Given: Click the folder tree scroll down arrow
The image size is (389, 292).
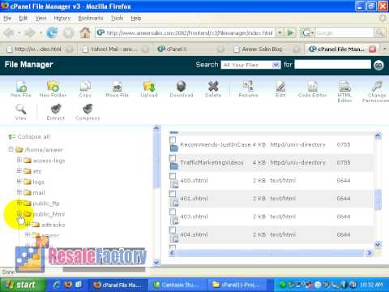Looking at the screenshot, I should tap(156, 262).
